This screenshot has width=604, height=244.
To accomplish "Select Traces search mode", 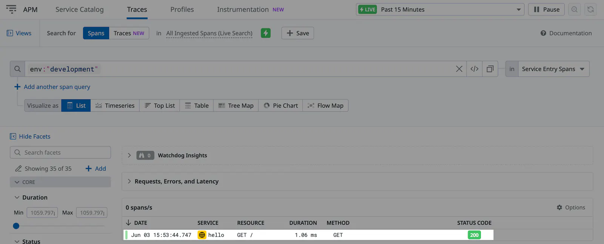I will coord(129,33).
